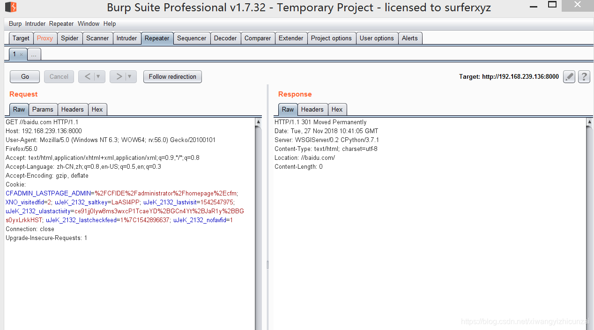
Task: Open the back history dropdown arrow
Action: [x=98, y=76]
